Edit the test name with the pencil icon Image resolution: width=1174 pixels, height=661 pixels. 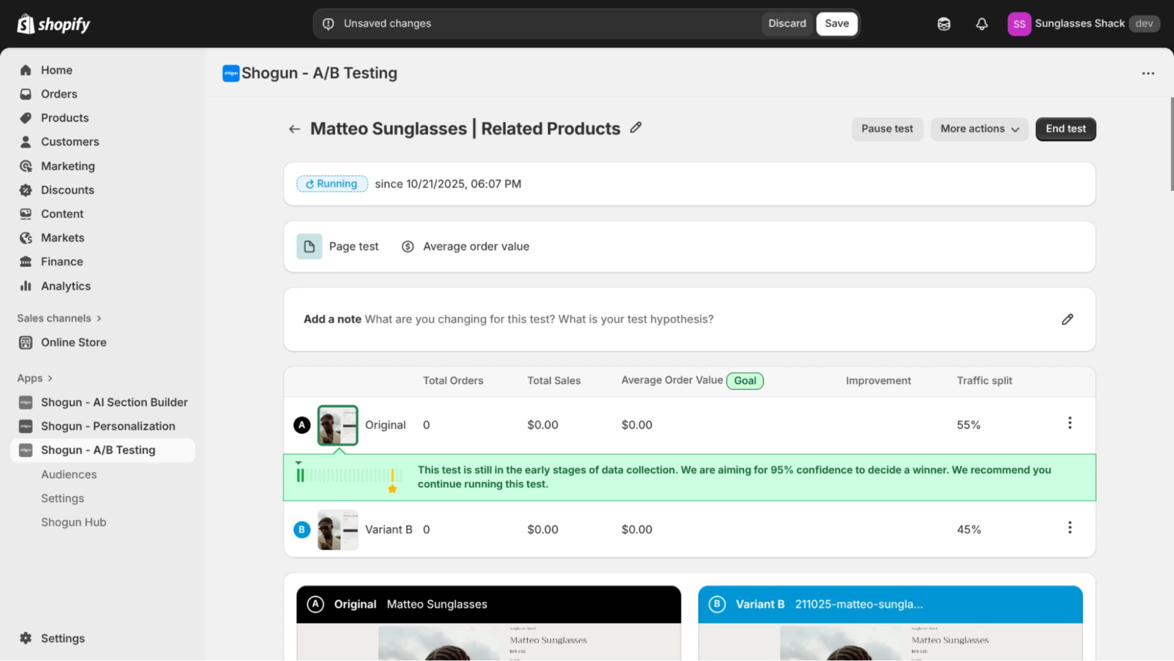click(x=635, y=128)
